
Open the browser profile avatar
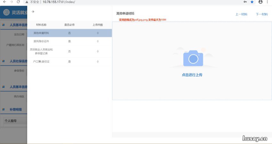pos(260,2)
